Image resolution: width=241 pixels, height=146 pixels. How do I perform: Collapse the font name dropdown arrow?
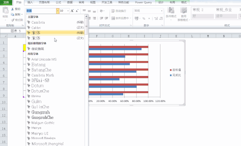click(58, 11)
